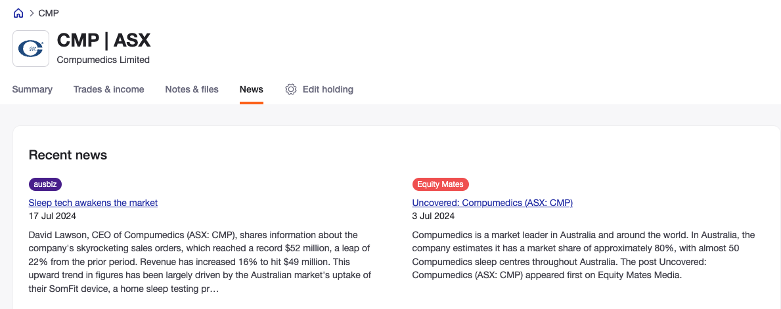Click the Compumedics company logo
The image size is (781, 309).
click(31, 49)
